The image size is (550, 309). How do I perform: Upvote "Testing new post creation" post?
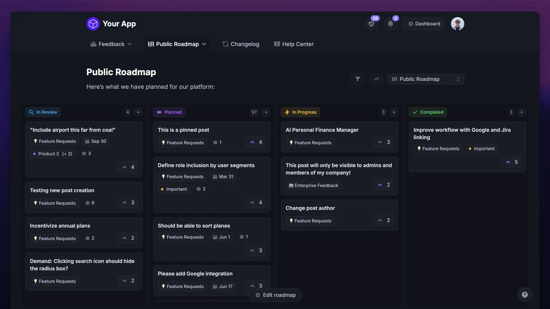[x=128, y=203]
